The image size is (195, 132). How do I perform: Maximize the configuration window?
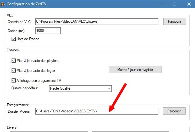tap(175, 4)
